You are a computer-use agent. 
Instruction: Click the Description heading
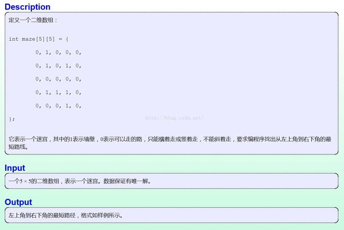(x=28, y=7)
